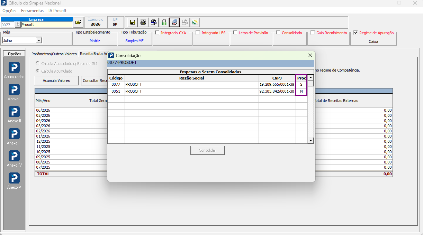The height and width of the screenshot is (235, 423).
Task: Toggle the Consolidado checkbox
Action: click(278, 33)
